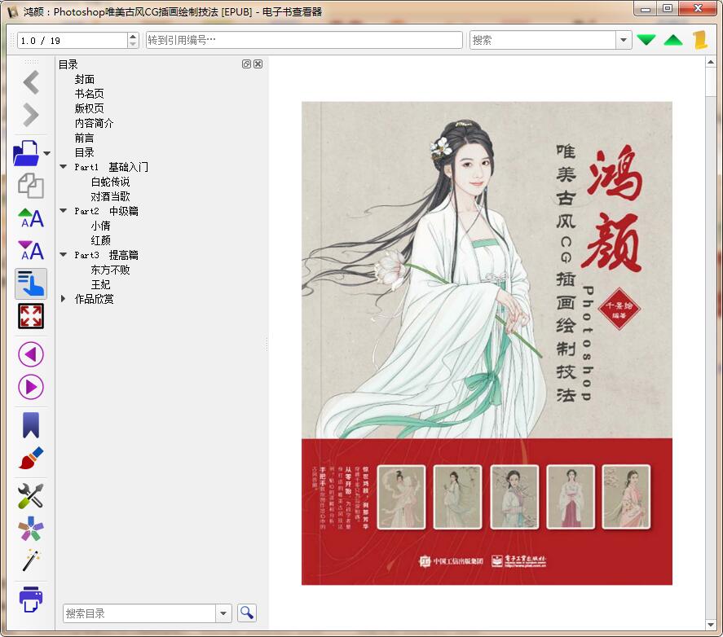Viewport: 723px width, 637px height.
Task: Go to 封面 in the contents
Action: tap(85, 79)
